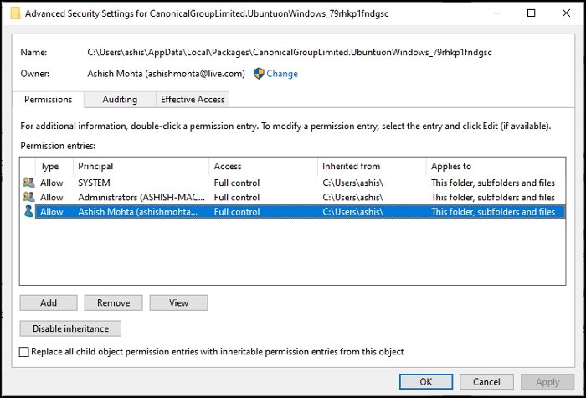586x398 pixels.
Task: Remove the selected permission entry
Action: pyautogui.click(x=113, y=302)
